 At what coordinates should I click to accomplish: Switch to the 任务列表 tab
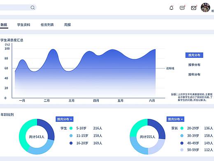[x=47, y=25]
